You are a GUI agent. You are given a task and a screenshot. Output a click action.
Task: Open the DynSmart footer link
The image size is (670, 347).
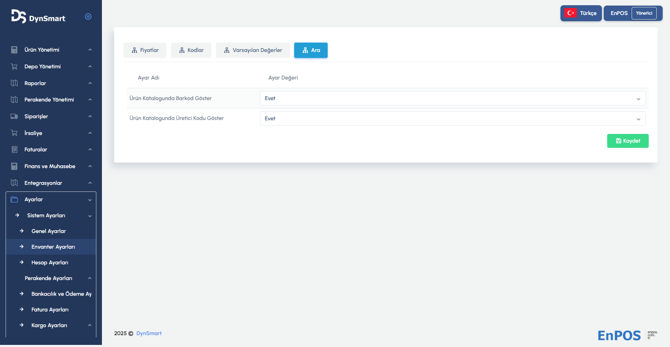point(149,333)
